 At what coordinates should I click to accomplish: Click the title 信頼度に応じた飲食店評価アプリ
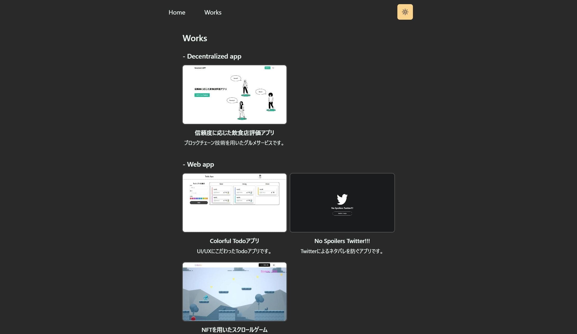[x=235, y=133]
